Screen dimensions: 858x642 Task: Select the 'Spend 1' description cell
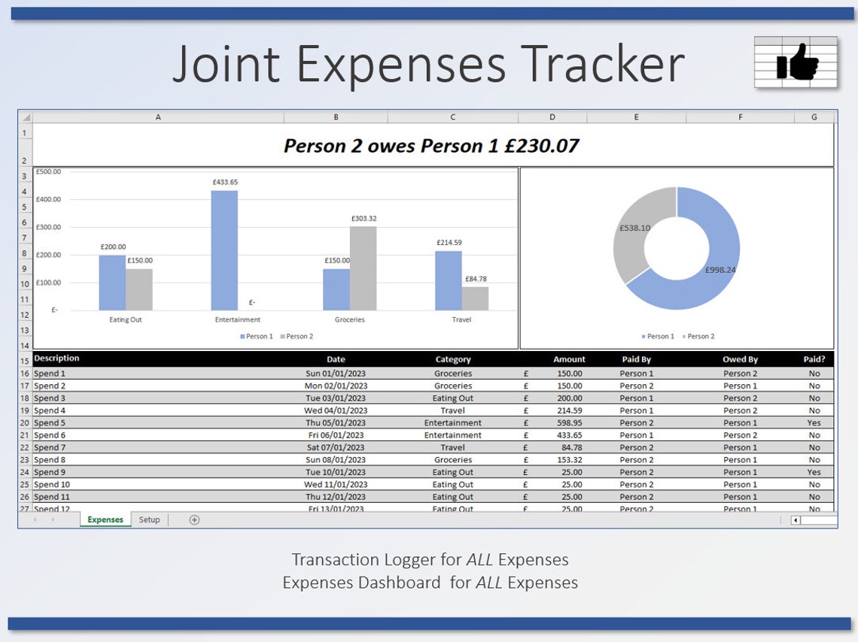pyautogui.click(x=158, y=374)
